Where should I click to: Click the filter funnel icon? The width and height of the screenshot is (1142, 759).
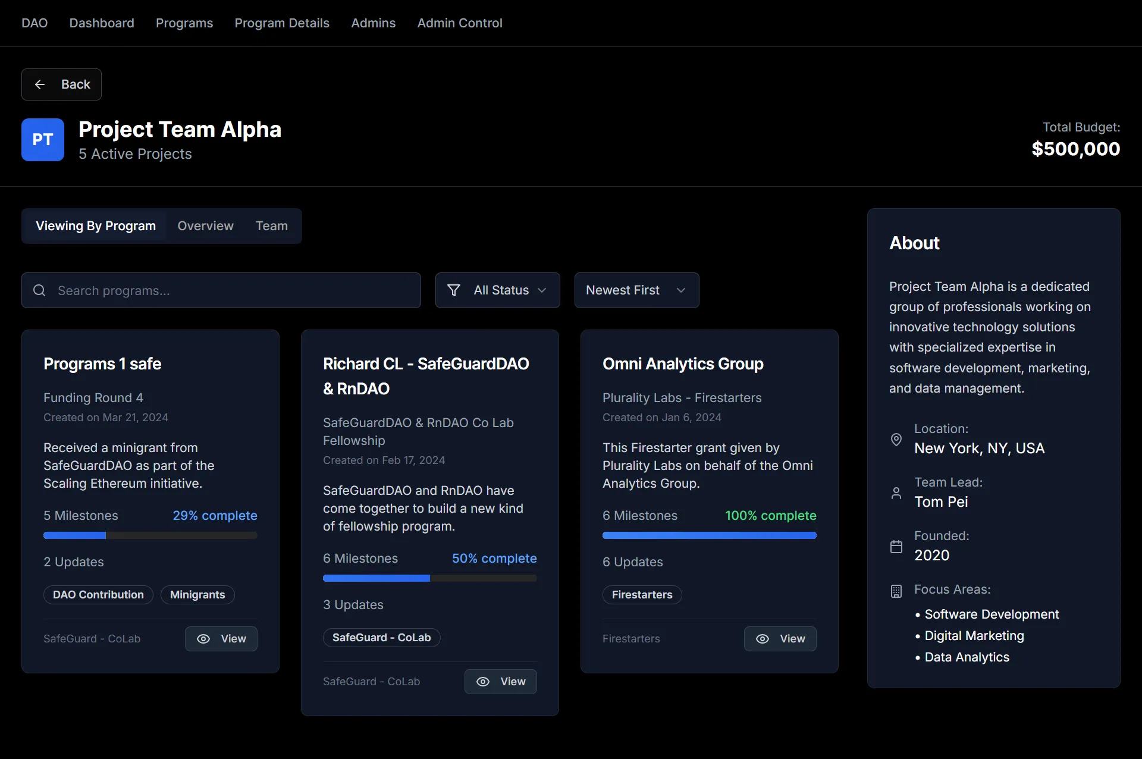click(x=454, y=290)
